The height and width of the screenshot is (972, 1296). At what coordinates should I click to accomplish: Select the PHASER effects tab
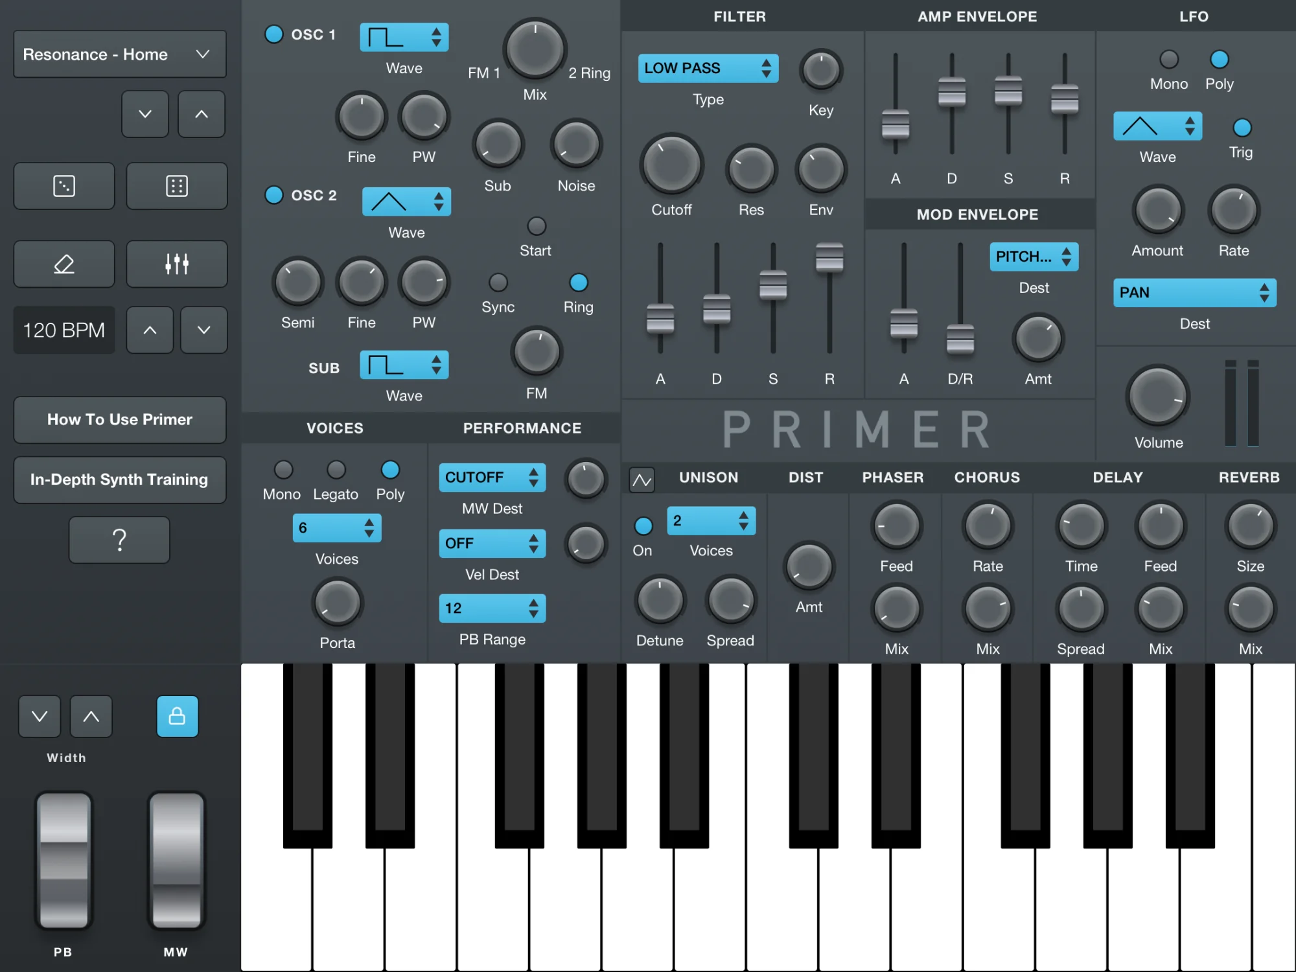click(x=893, y=478)
